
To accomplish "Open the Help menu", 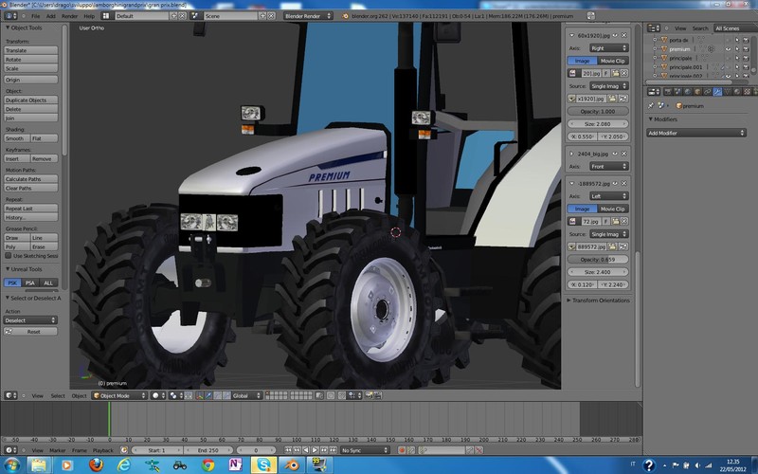I will coord(89,16).
